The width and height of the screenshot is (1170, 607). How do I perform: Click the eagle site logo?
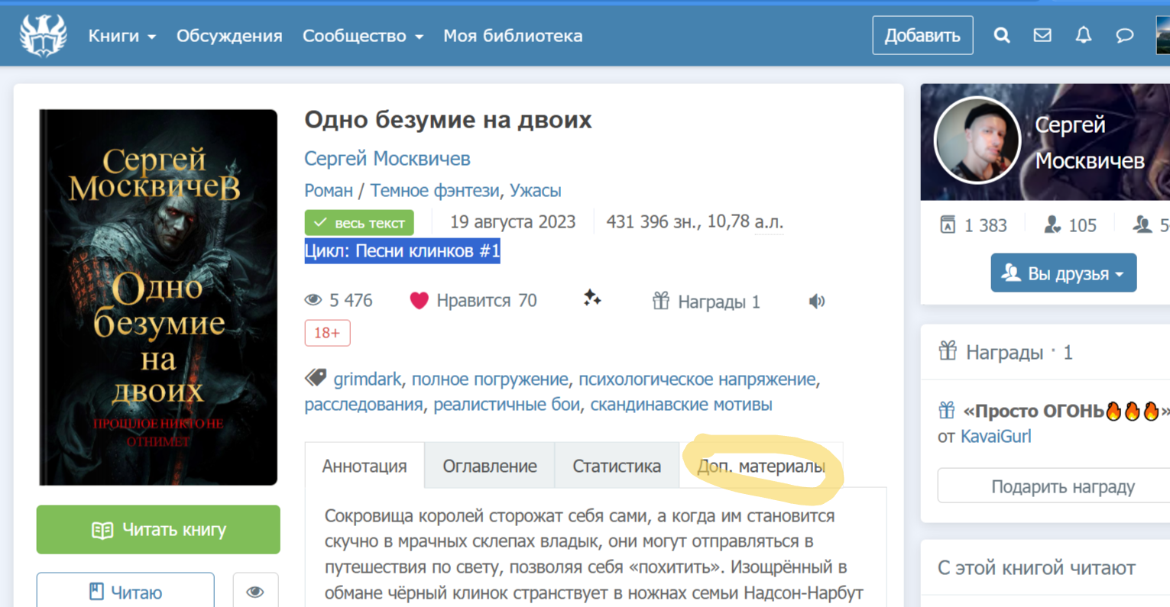coord(44,35)
